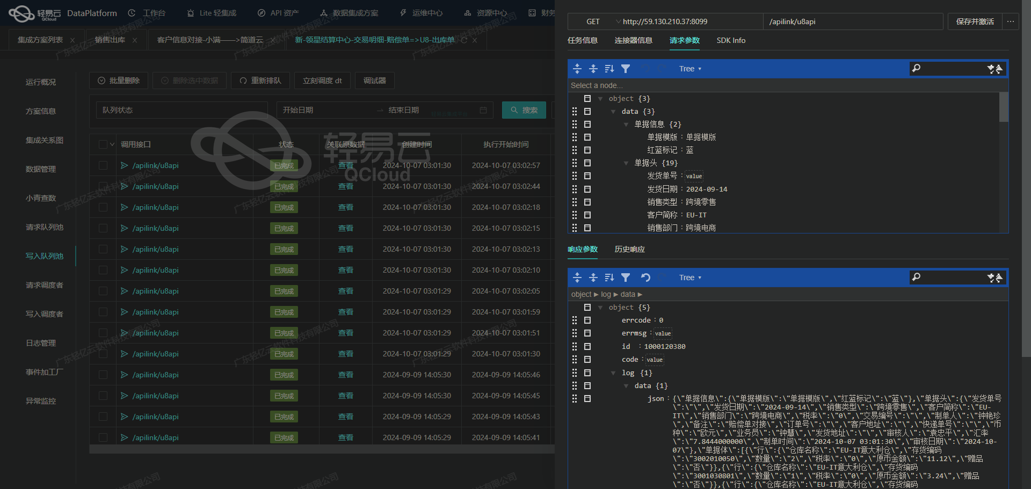Check the row executed at 03:02:05
Screen dimensions: 1031x489
(103, 291)
